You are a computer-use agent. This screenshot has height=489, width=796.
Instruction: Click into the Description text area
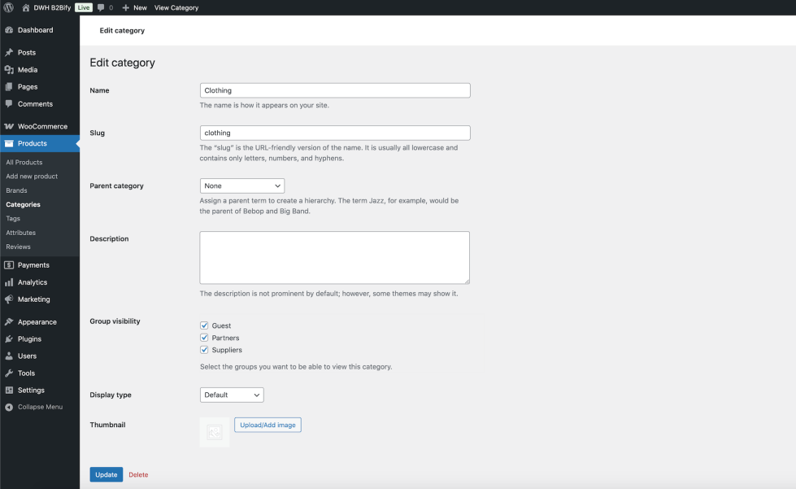pyautogui.click(x=334, y=257)
